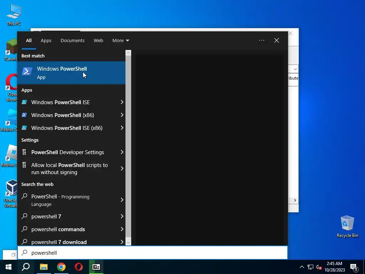Select Windows PowerShell ISE (x86) icon
This screenshot has height=274, width=365.
tap(24, 128)
